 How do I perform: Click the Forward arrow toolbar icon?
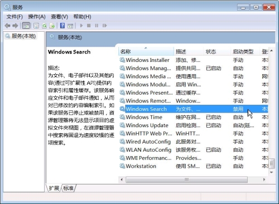point(15,26)
